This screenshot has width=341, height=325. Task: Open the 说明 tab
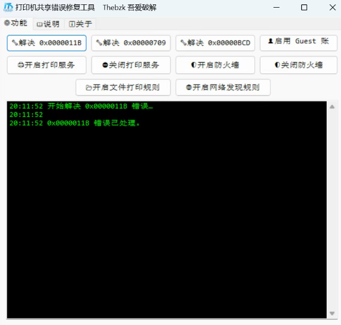click(x=48, y=24)
